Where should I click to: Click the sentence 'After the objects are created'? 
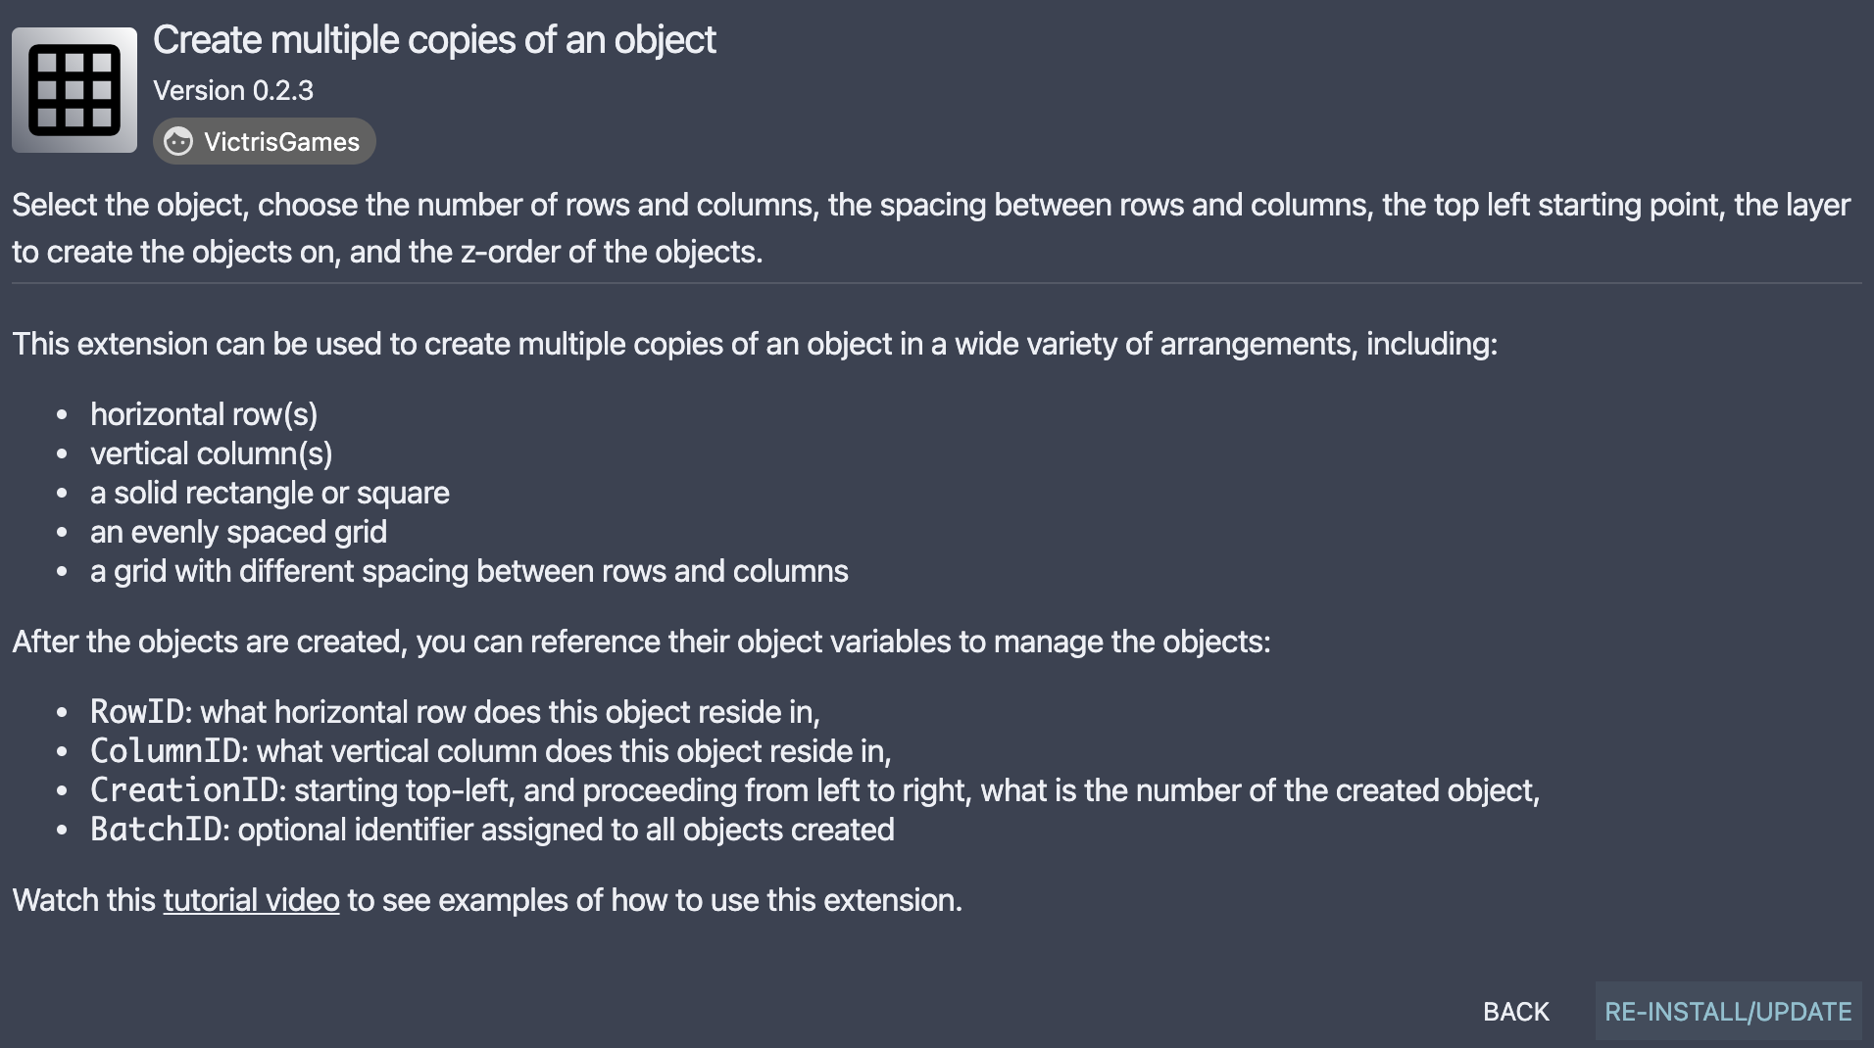pyautogui.click(x=641, y=642)
